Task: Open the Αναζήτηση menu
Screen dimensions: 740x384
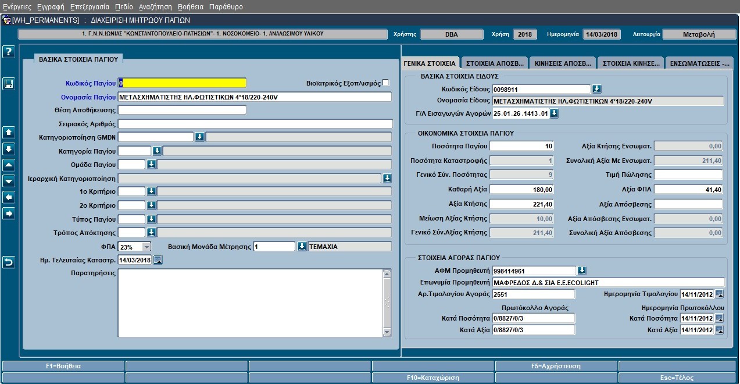Action: (x=155, y=7)
